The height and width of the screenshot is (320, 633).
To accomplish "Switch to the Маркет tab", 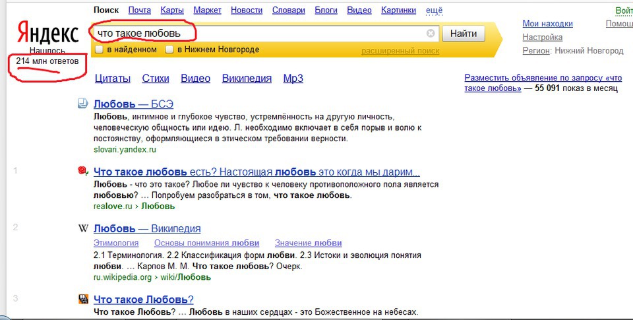I will point(207,11).
